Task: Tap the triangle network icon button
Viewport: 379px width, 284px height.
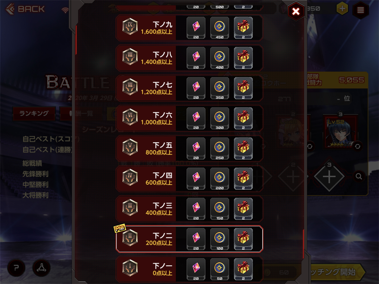Action: tap(41, 268)
